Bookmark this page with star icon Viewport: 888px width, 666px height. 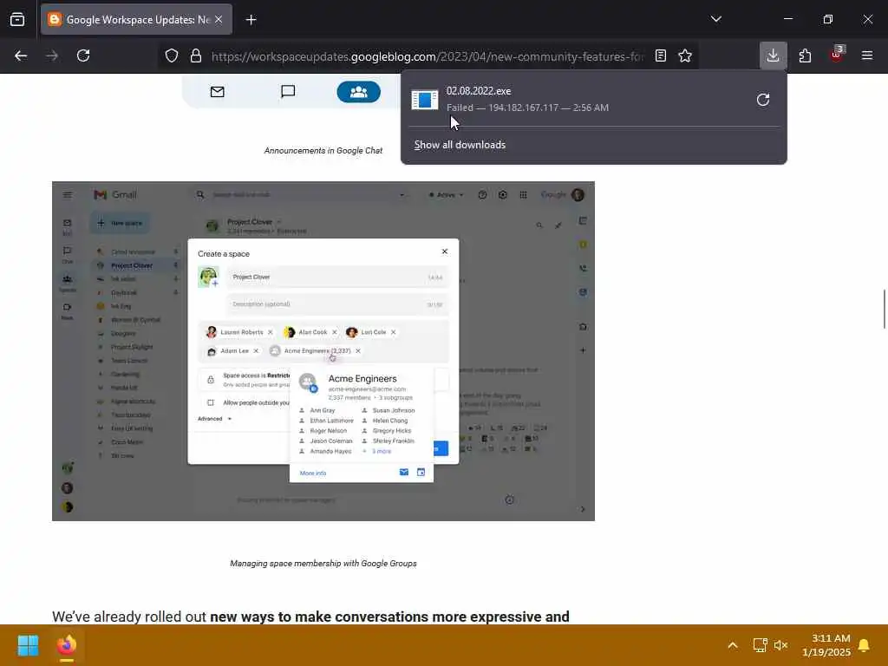coord(685,55)
